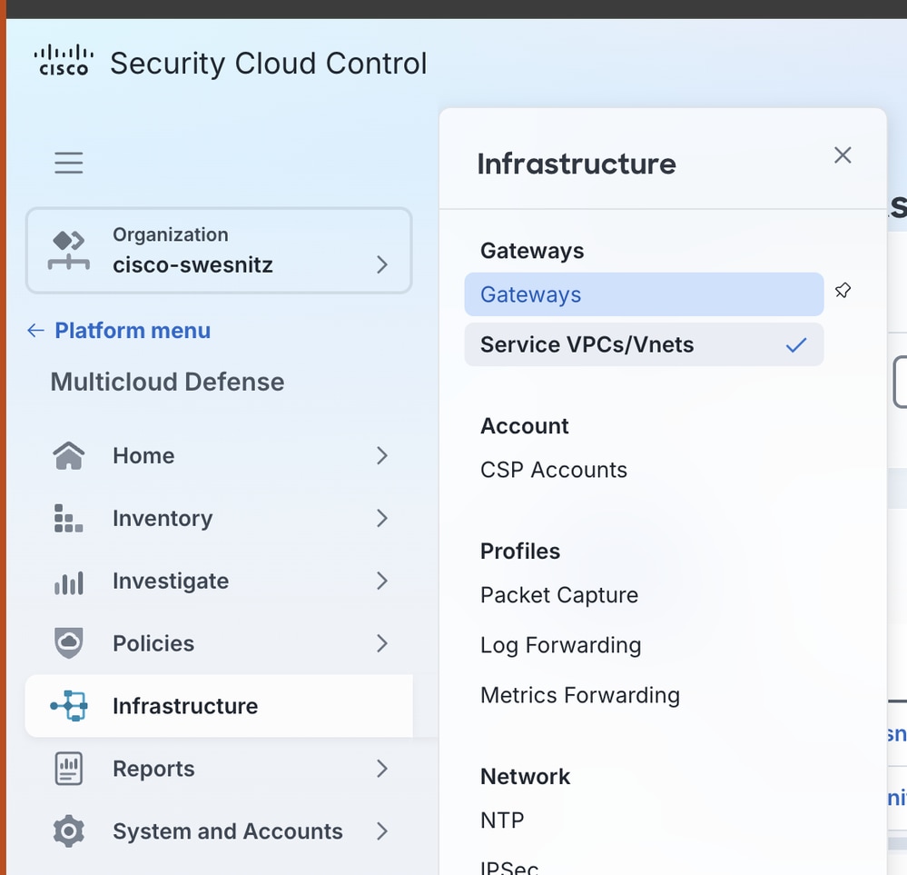This screenshot has width=907, height=875.
Task: Open the Policies menu item
Action: [x=219, y=643]
